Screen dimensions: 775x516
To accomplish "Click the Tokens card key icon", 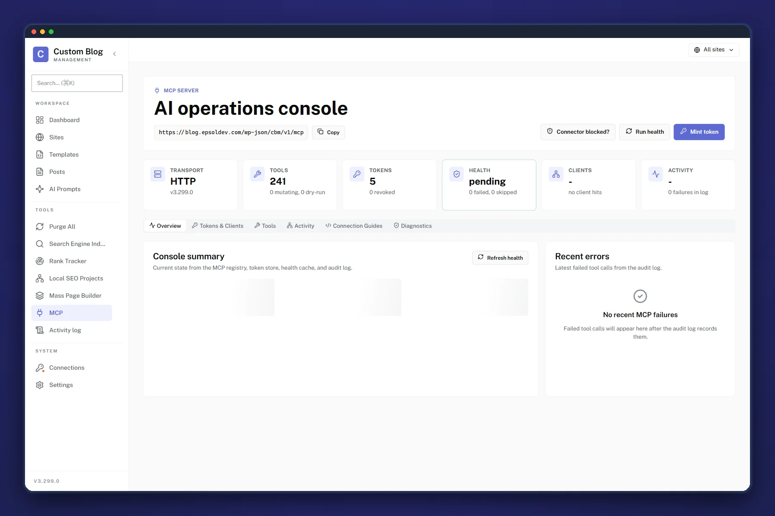I will pyautogui.click(x=357, y=174).
